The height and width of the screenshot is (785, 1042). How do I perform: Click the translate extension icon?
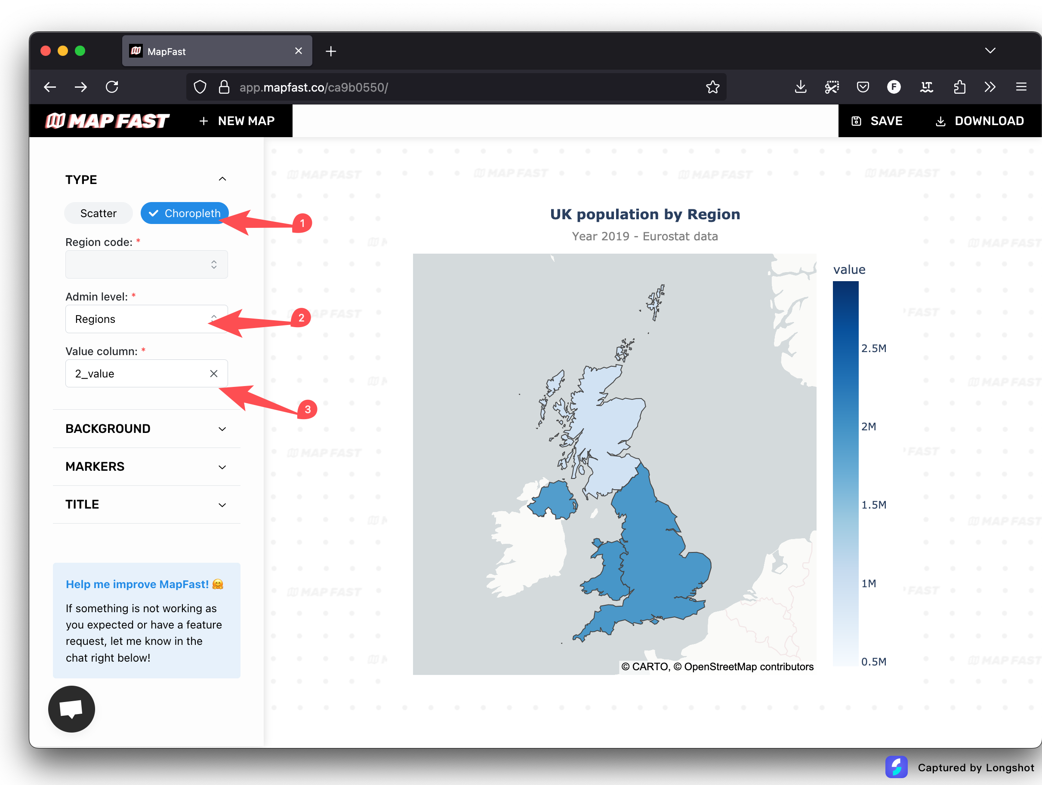pyautogui.click(x=926, y=87)
